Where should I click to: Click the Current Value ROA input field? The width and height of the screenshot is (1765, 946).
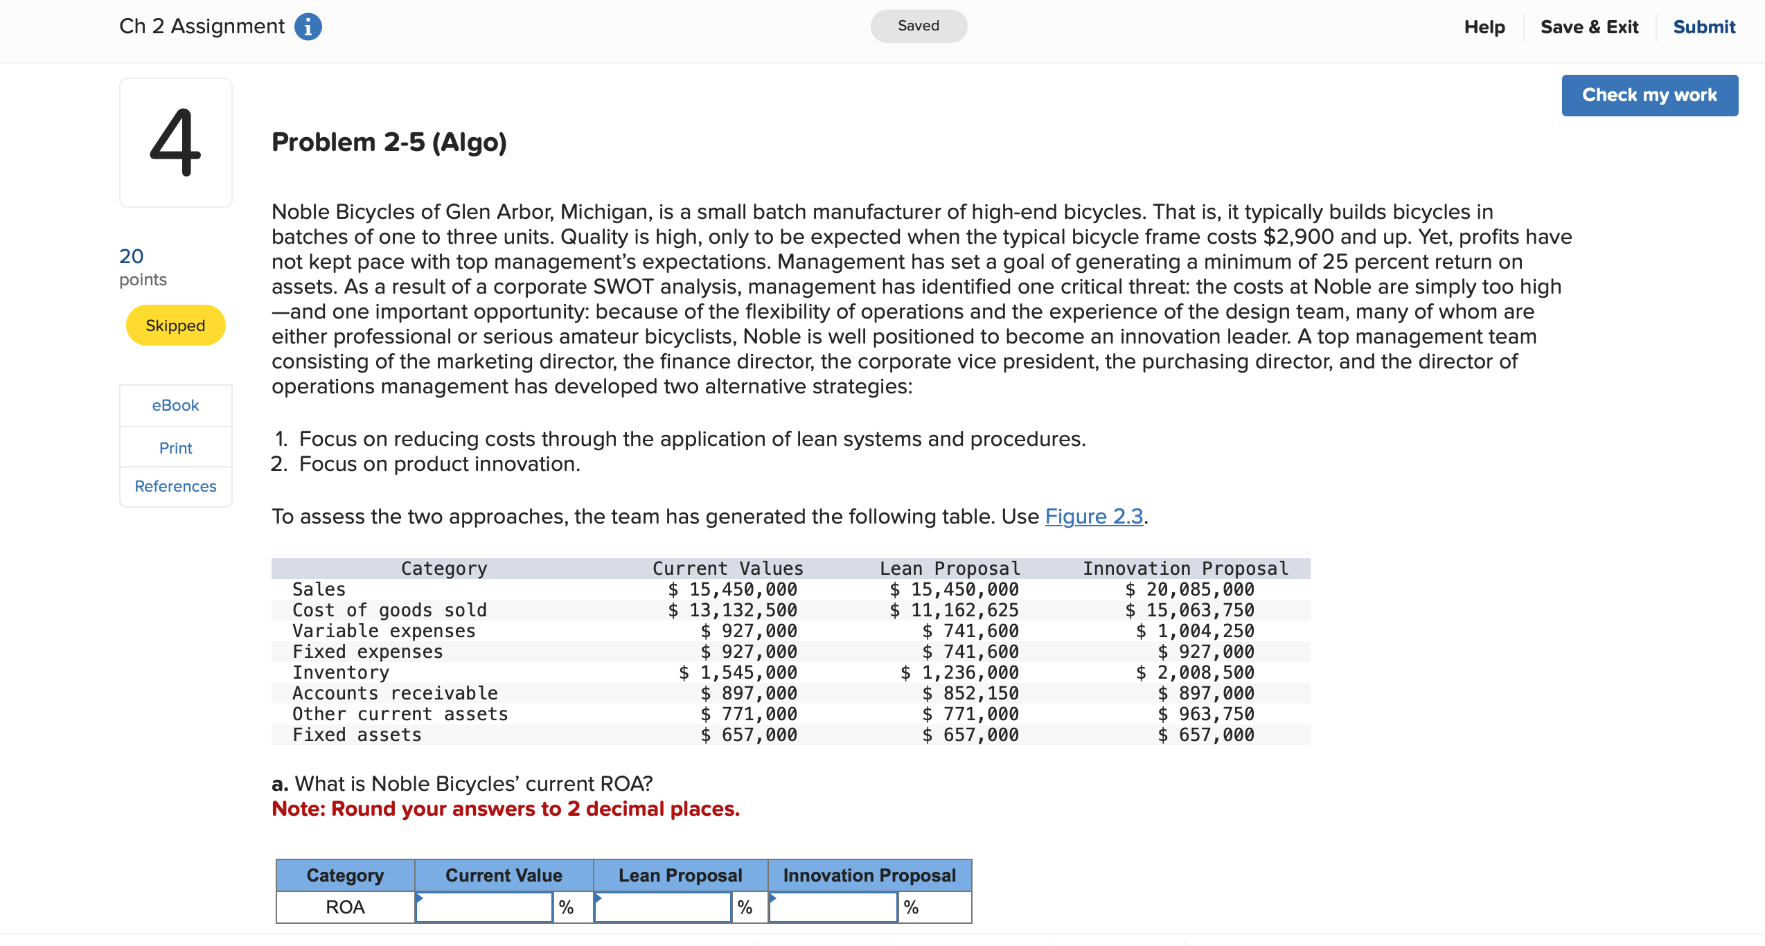pyautogui.click(x=485, y=906)
